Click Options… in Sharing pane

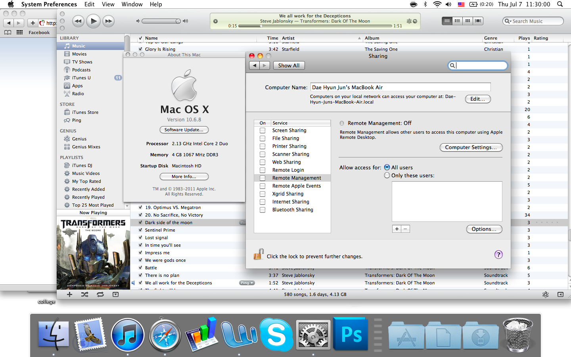(x=484, y=229)
